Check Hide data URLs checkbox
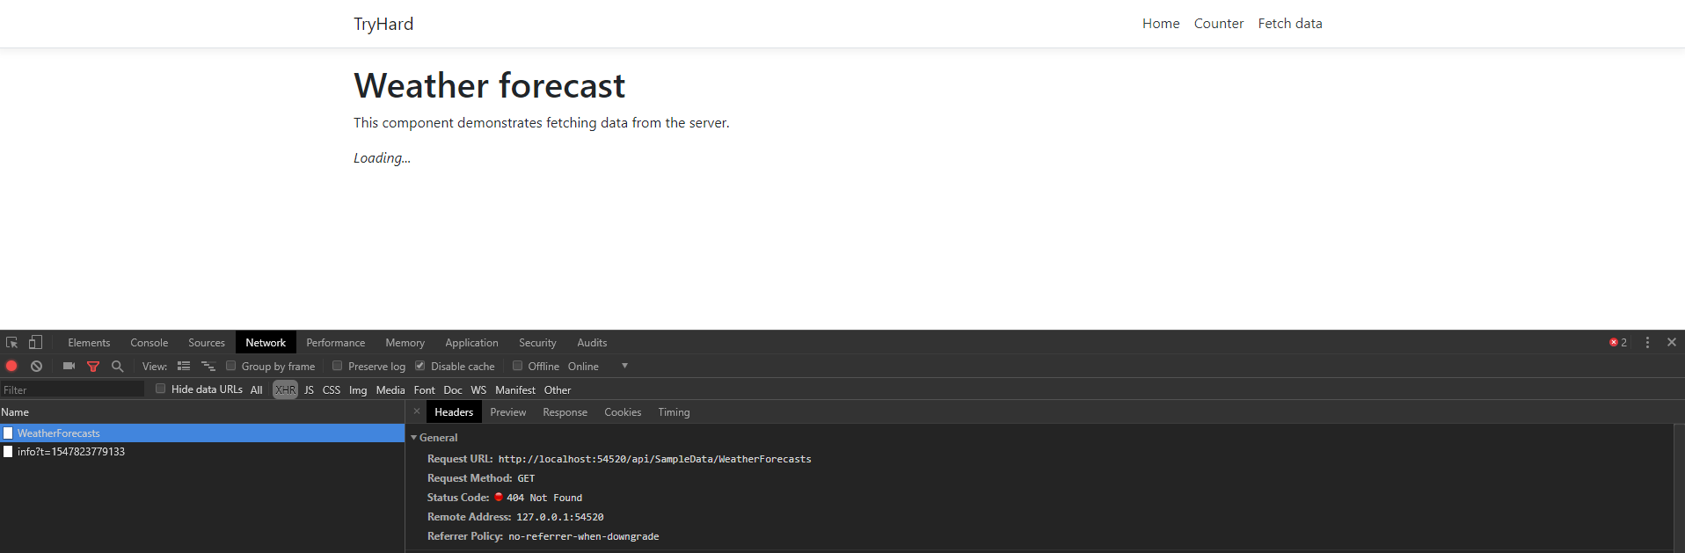 tap(161, 389)
